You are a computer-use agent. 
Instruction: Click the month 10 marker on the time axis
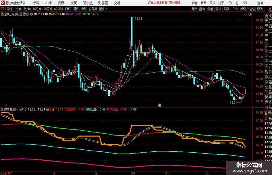point(133,173)
